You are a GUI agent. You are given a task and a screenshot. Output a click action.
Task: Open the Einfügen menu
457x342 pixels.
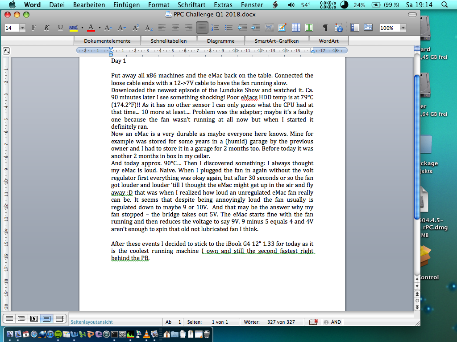point(126,4)
